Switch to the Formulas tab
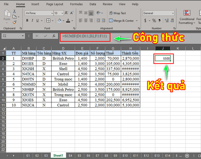This screenshot has height=159, width=201. tap(76, 4)
